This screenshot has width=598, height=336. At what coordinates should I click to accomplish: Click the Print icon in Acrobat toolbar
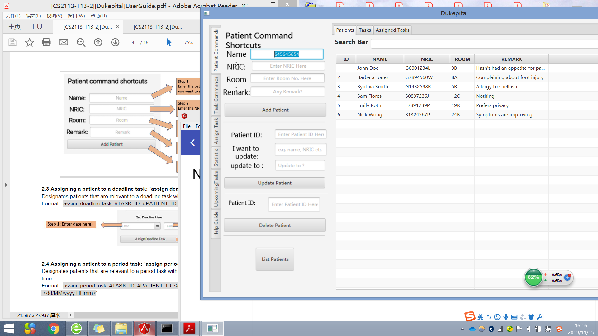pos(46,42)
